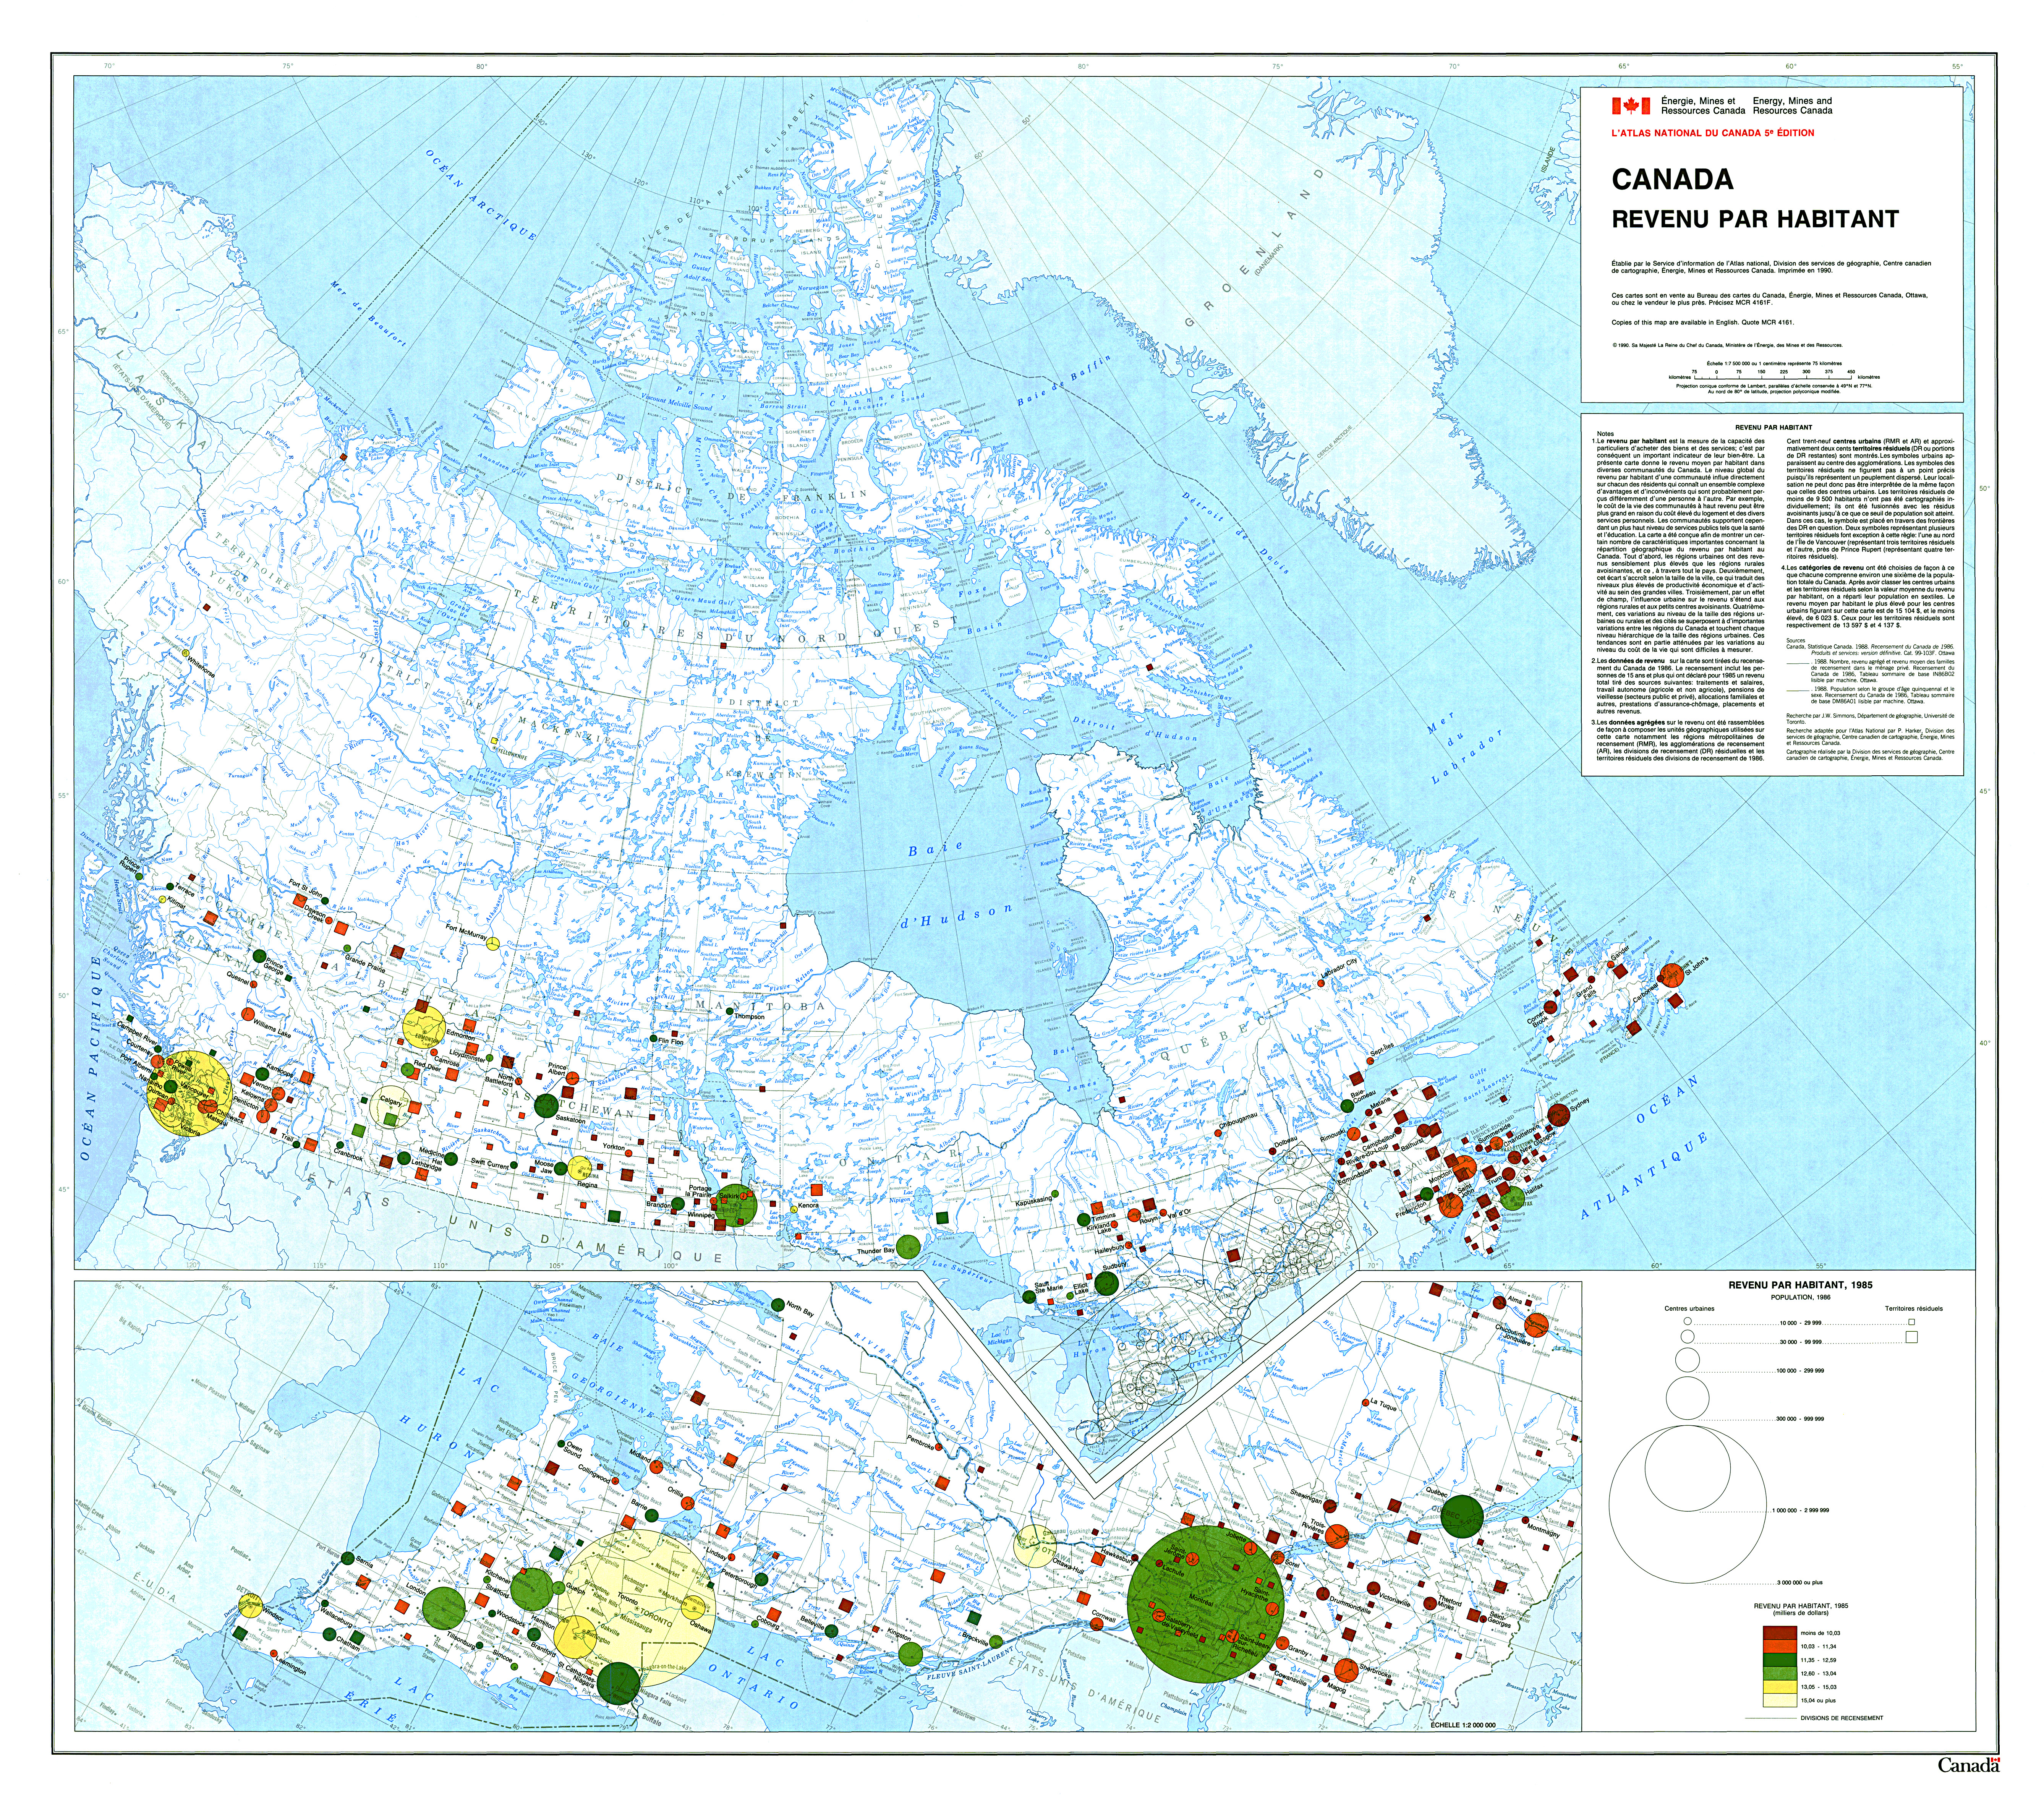The image size is (2044, 1796).
Task: Select the green Halifax circle
Action: point(1512,1198)
